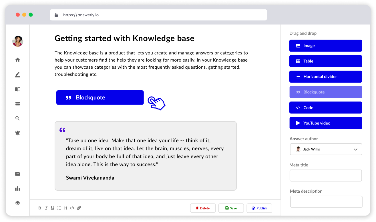This screenshot has width=376, height=222.
Task: Open the knowledge base book icon
Action: pos(18,89)
